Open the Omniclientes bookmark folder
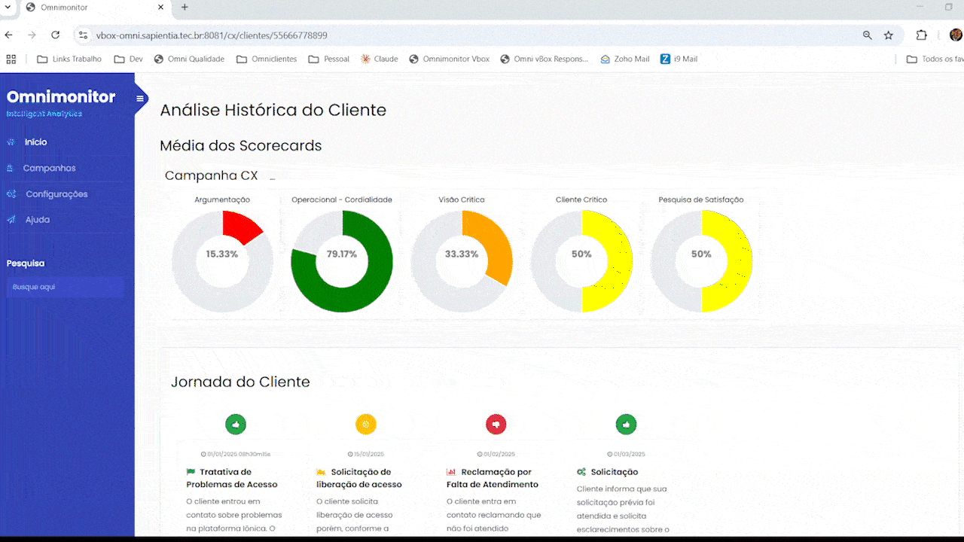 [x=267, y=59]
